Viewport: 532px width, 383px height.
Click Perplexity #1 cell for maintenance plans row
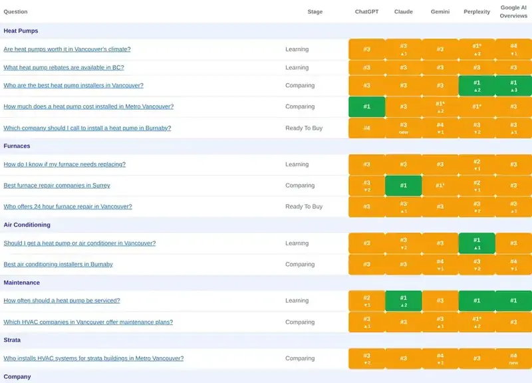pyautogui.click(x=477, y=322)
